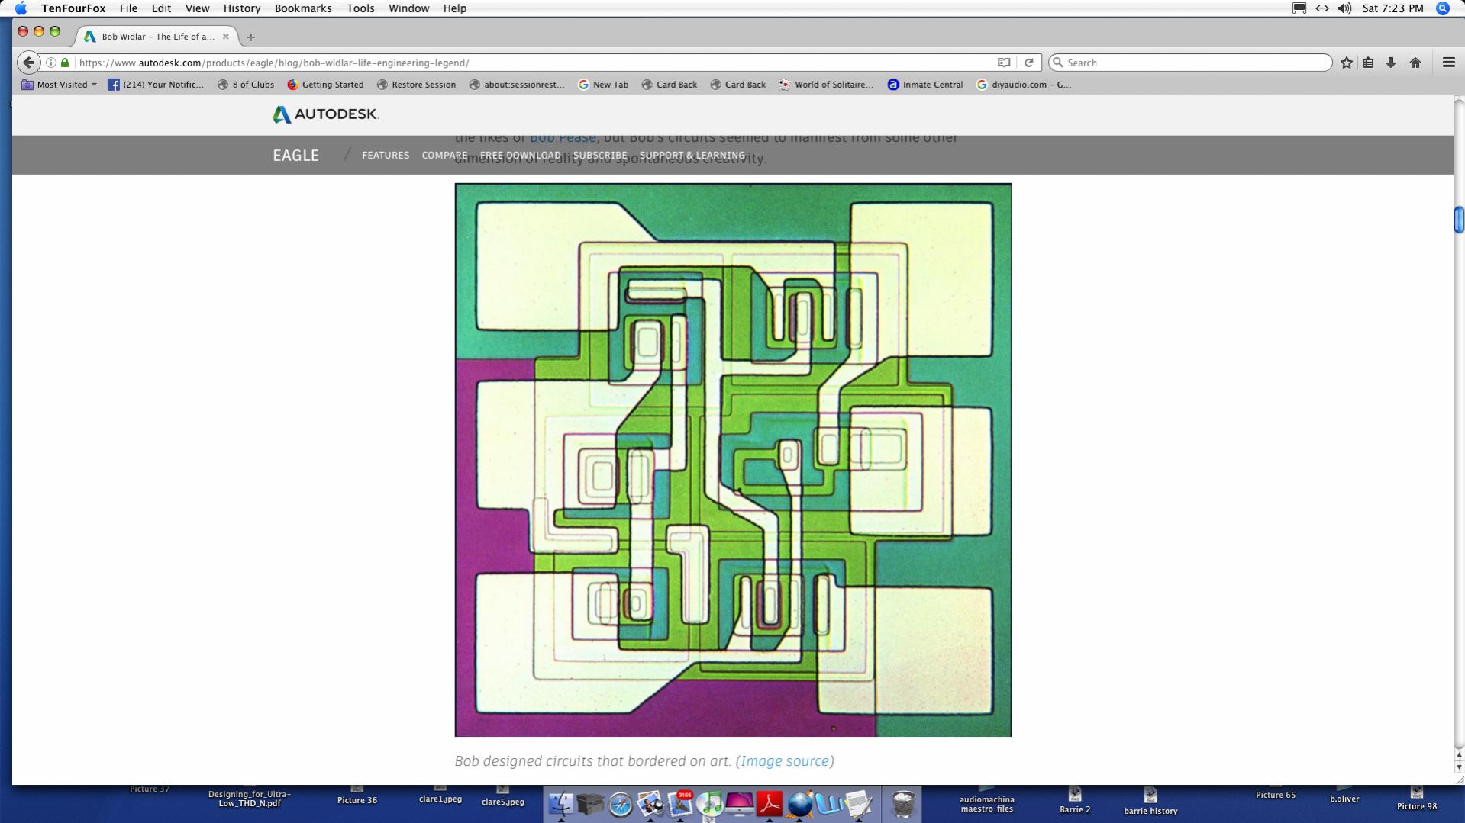Open the Restore Session bookmark

point(416,85)
